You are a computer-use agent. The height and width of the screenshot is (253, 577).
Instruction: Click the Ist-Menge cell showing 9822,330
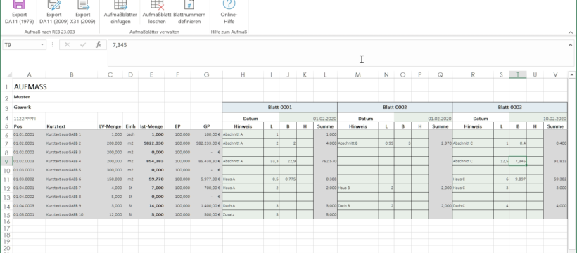pyautogui.click(x=151, y=143)
